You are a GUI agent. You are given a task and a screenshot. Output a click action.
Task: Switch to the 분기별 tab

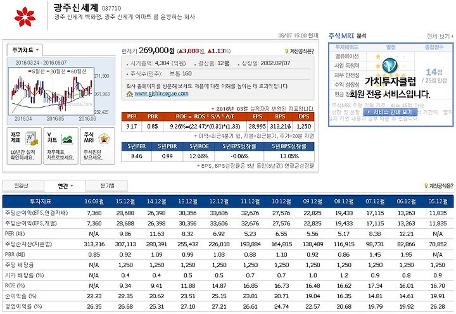[107, 185]
